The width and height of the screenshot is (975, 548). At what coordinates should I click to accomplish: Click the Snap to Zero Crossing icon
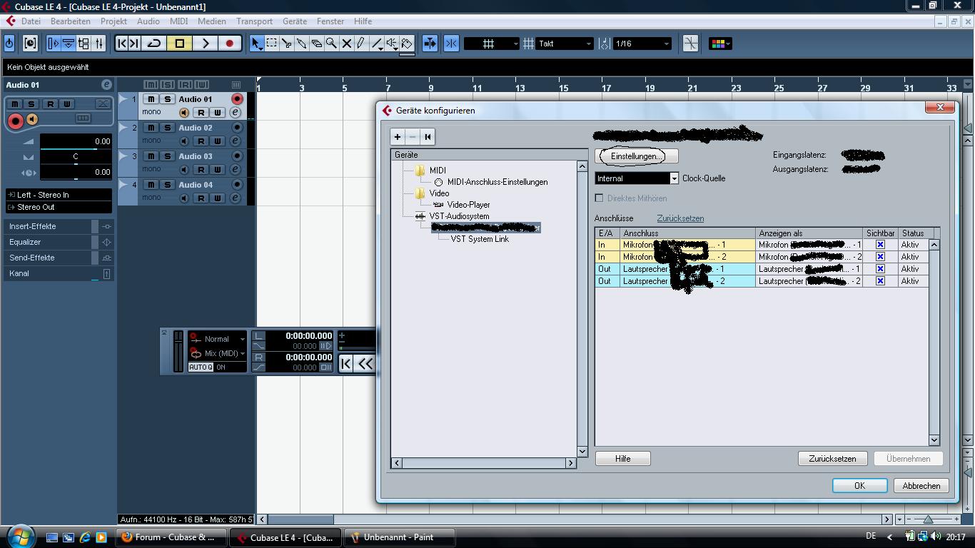[690, 44]
